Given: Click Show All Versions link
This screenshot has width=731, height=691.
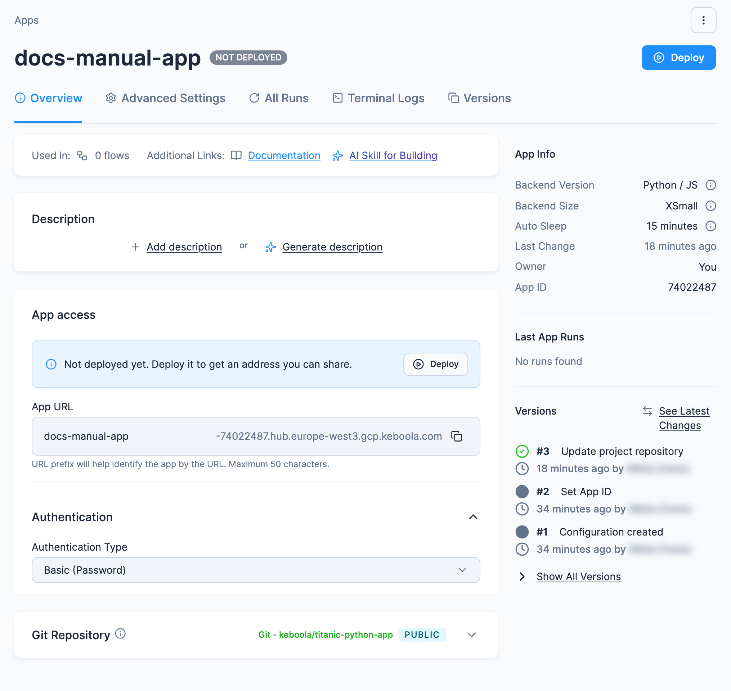Looking at the screenshot, I should [578, 577].
